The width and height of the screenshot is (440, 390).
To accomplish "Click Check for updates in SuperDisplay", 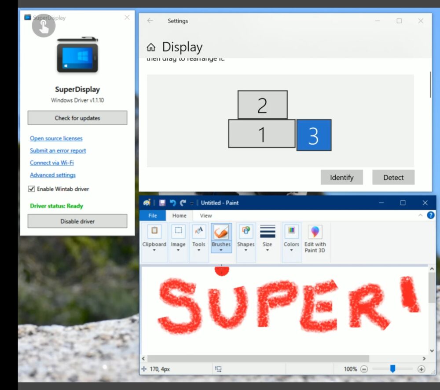I will point(77,118).
